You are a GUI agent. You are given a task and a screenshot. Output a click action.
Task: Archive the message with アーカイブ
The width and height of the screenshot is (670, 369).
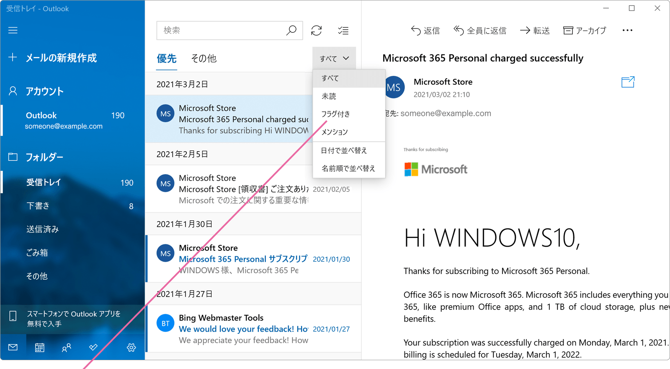point(585,31)
